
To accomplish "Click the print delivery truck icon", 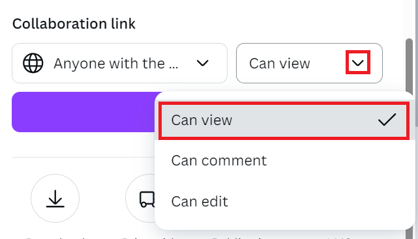I will [147, 199].
